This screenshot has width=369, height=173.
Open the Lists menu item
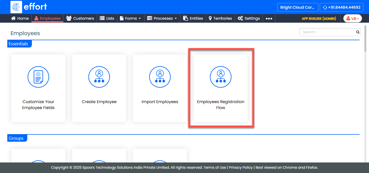(107, 18)
